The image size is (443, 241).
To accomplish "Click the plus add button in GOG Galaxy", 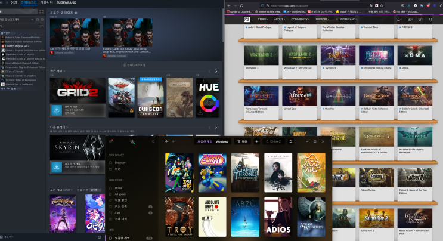I will [x=256, y=141].
